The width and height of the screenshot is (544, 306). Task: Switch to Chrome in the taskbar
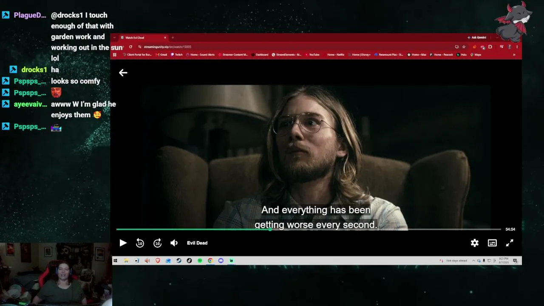click(210, 261)
